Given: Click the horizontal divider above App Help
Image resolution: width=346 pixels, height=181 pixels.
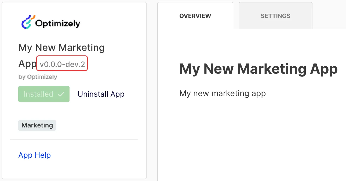Looking at the screenshot, I should point(74,140).
